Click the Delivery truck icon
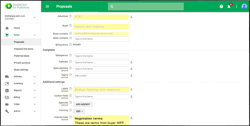The image size is (250, 126). tap(7, 77)
